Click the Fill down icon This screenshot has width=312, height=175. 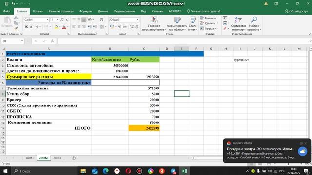point(225,23)
